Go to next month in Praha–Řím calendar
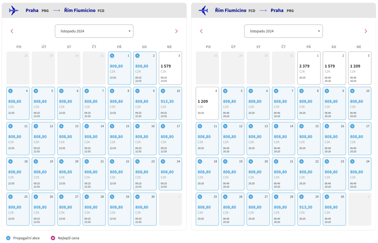 click(x=176, y=31)
